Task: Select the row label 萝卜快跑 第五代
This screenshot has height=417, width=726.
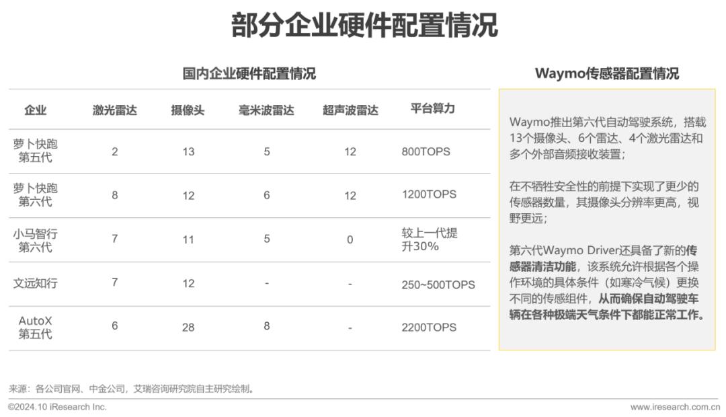Action: [x=35, y=151]
